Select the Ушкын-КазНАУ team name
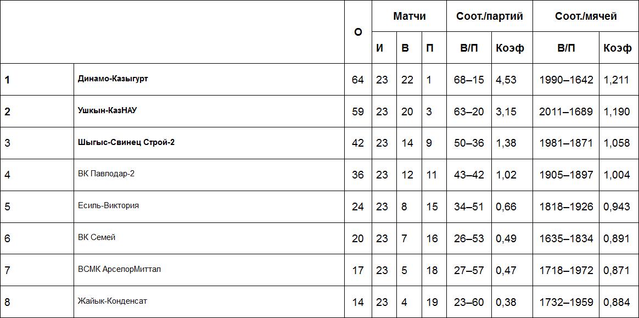The width and height of the screenshot is (639, 318). point(107,110)
